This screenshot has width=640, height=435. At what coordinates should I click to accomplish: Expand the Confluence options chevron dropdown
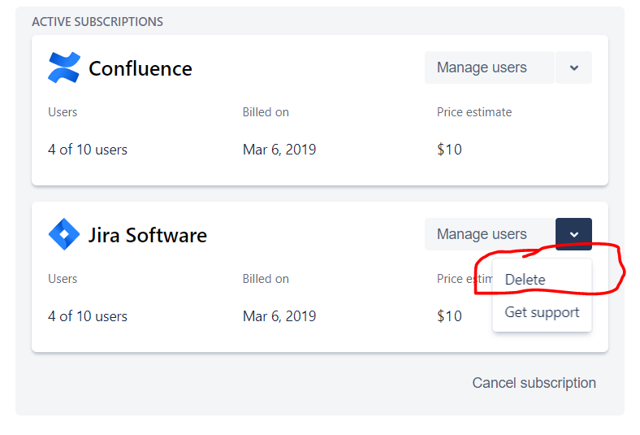pyautogui.click(x=574, y=67)
